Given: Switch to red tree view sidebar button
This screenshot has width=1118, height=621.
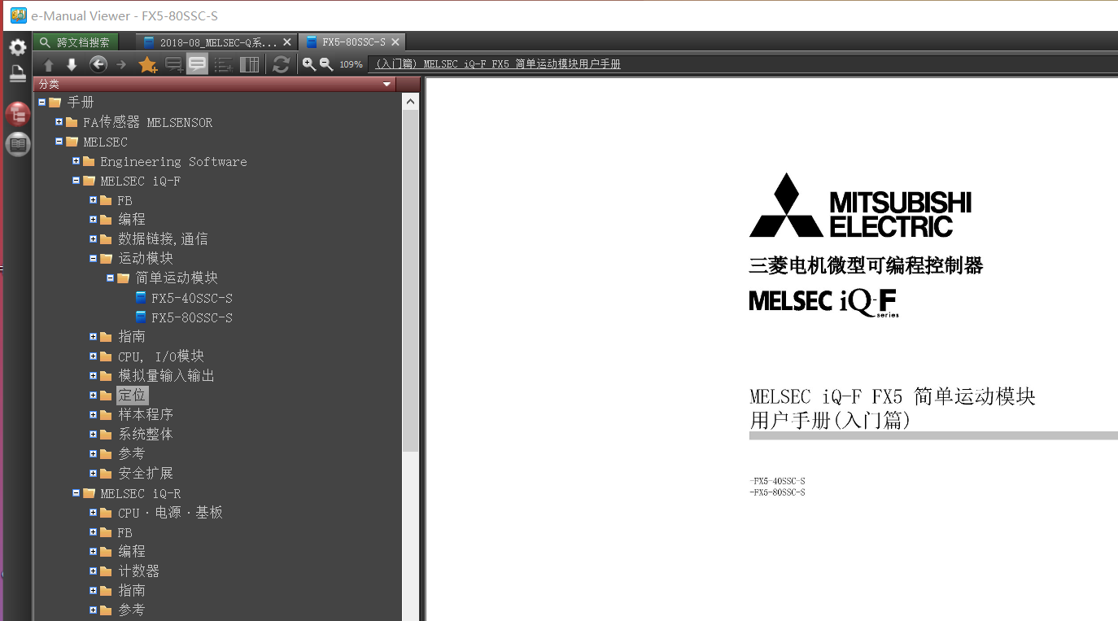Looking at the screenshot, I should point(17,114).
